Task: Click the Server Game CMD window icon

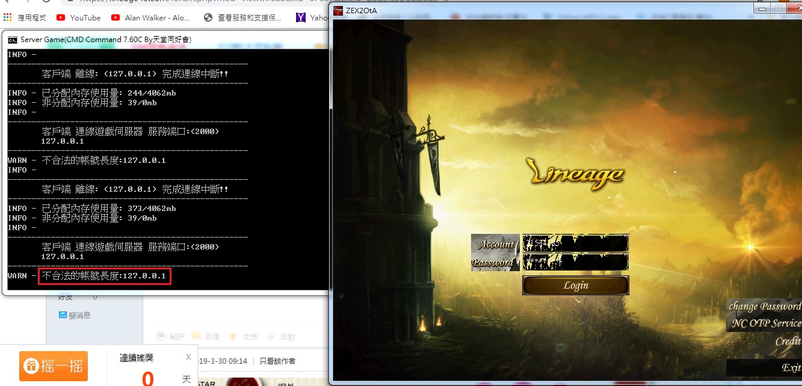Action: tap(12, 40)
